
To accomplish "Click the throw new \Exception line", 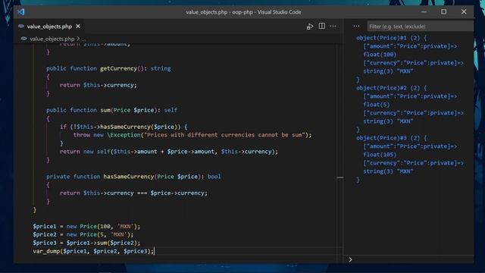I will [192, 135].
